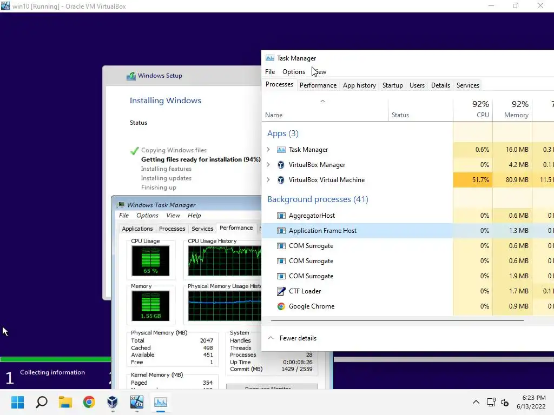Click the CPU Usage 65% meter
The image size is (554, 415).
(x=150, y=261)
